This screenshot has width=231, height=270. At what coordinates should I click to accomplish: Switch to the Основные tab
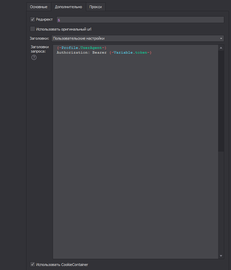[39, 7]
